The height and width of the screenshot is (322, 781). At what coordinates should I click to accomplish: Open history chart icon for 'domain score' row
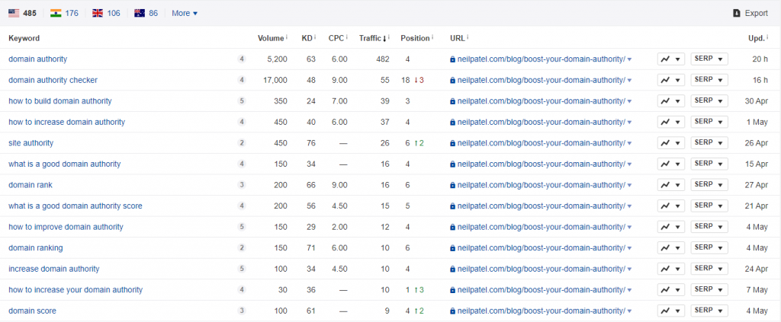[x=671, y=311]
